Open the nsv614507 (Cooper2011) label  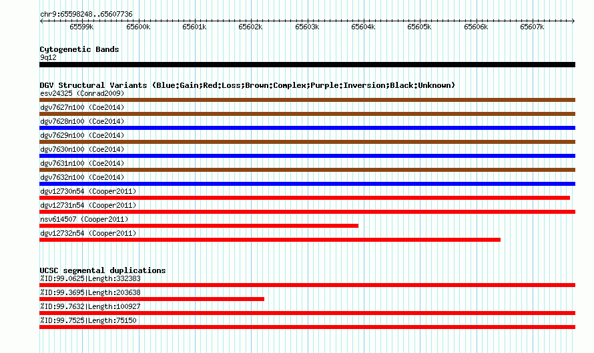(84, 219)
